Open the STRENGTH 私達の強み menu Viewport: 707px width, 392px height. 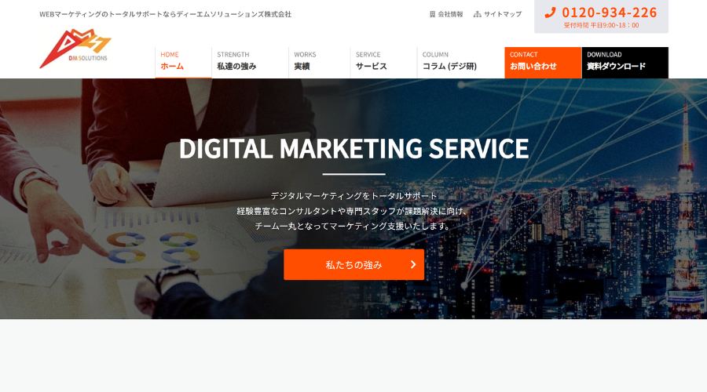pyautogui.click(x=250, y=63)
